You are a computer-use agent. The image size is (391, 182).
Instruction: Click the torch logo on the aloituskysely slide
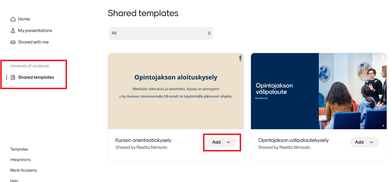pyautogui.click(x=240, y=58)
